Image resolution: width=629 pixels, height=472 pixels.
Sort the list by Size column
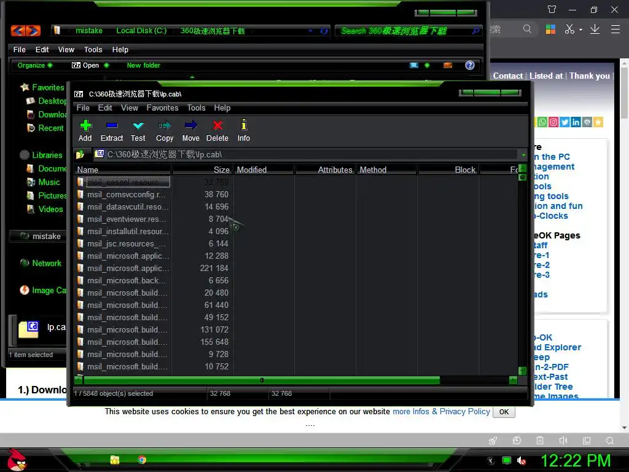coord(203,170)
